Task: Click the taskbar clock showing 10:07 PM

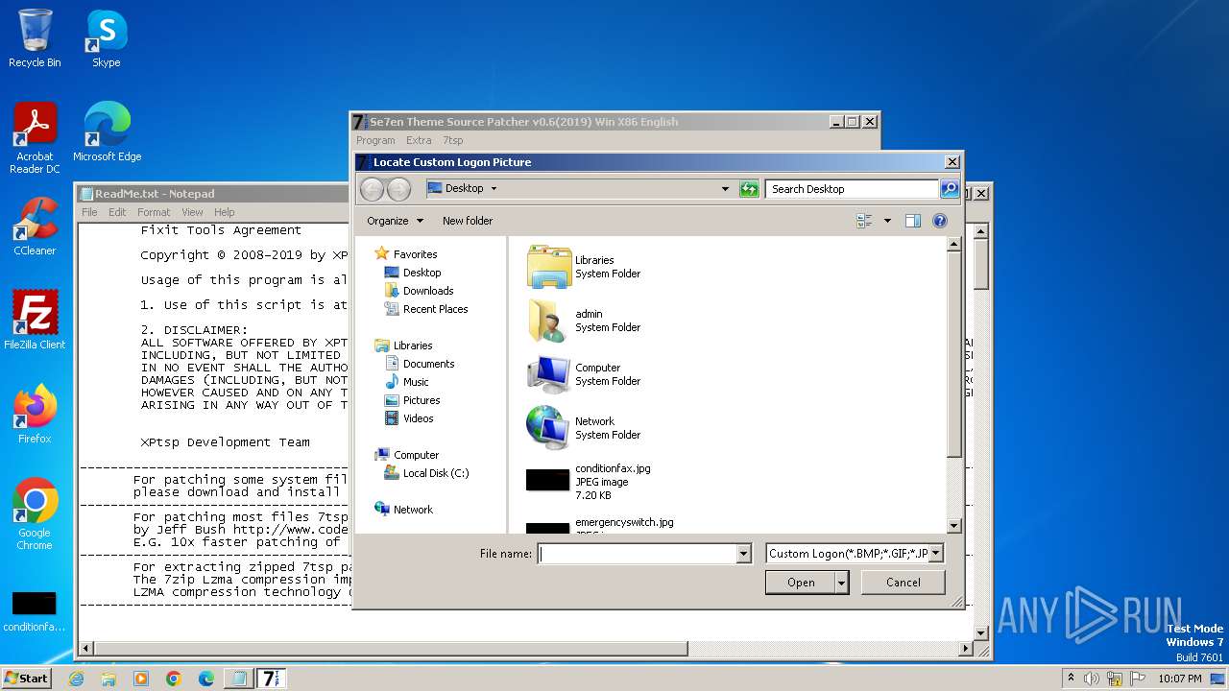Action: [x=1180, y=679]
